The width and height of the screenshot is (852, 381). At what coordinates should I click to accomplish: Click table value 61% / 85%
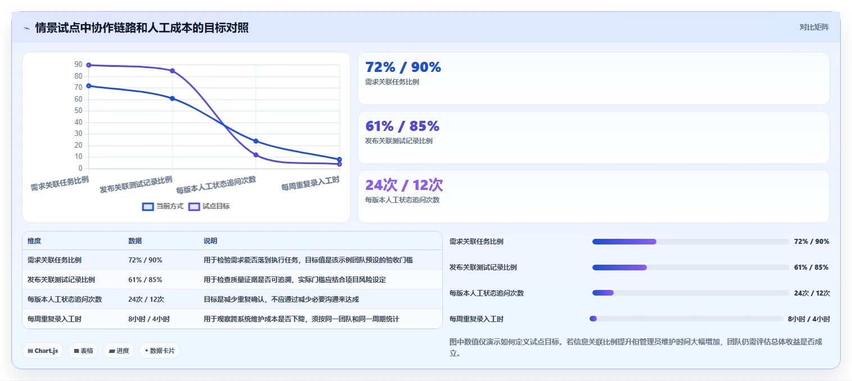(x=145, y=279)
